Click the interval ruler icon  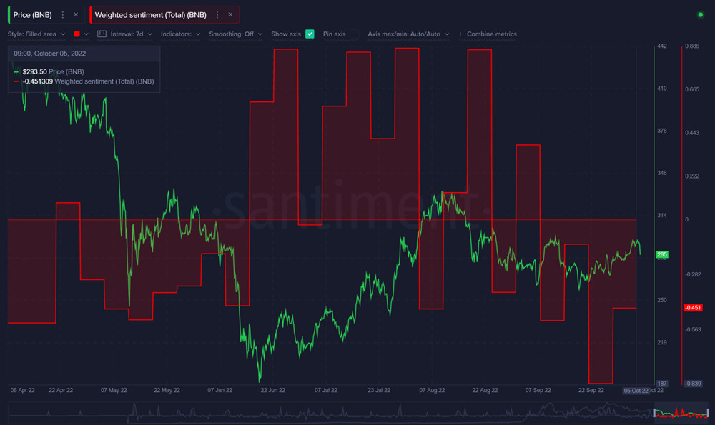coord(102,34)
